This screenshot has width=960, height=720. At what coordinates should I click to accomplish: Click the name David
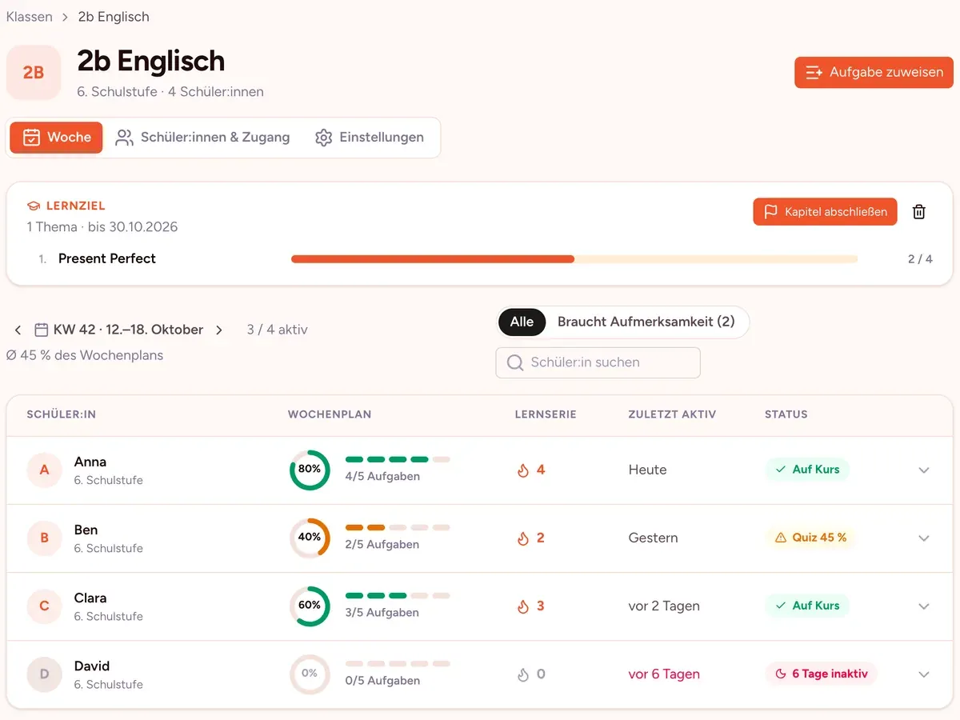tap(92, 666)
